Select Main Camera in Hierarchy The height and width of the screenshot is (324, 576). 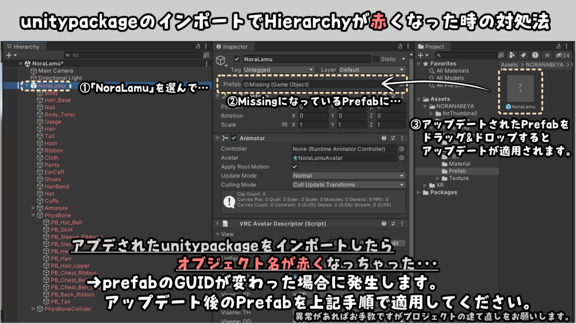tap(56, 71)
